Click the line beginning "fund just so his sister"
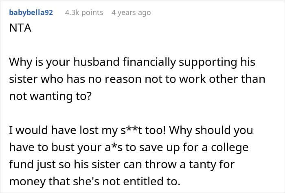 (x=122, y=165)
